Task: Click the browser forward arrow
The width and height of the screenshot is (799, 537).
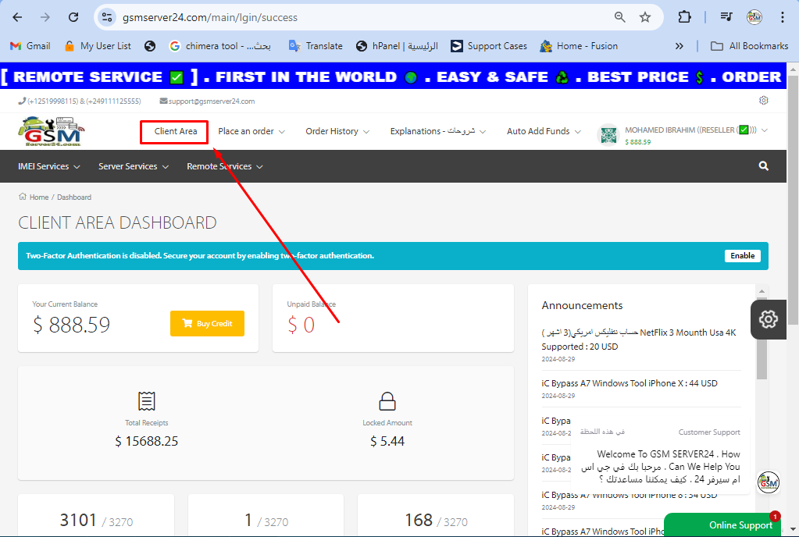Action: (45, 17)
